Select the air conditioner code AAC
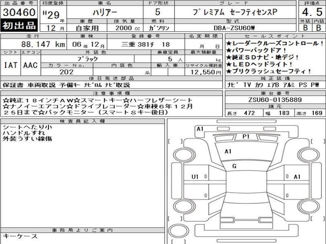The width and height of the screenshot is (326, 244). click(x=30, y=65)
